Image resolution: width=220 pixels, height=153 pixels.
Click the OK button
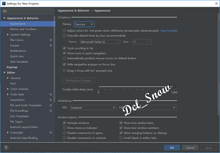pos(172,147)
